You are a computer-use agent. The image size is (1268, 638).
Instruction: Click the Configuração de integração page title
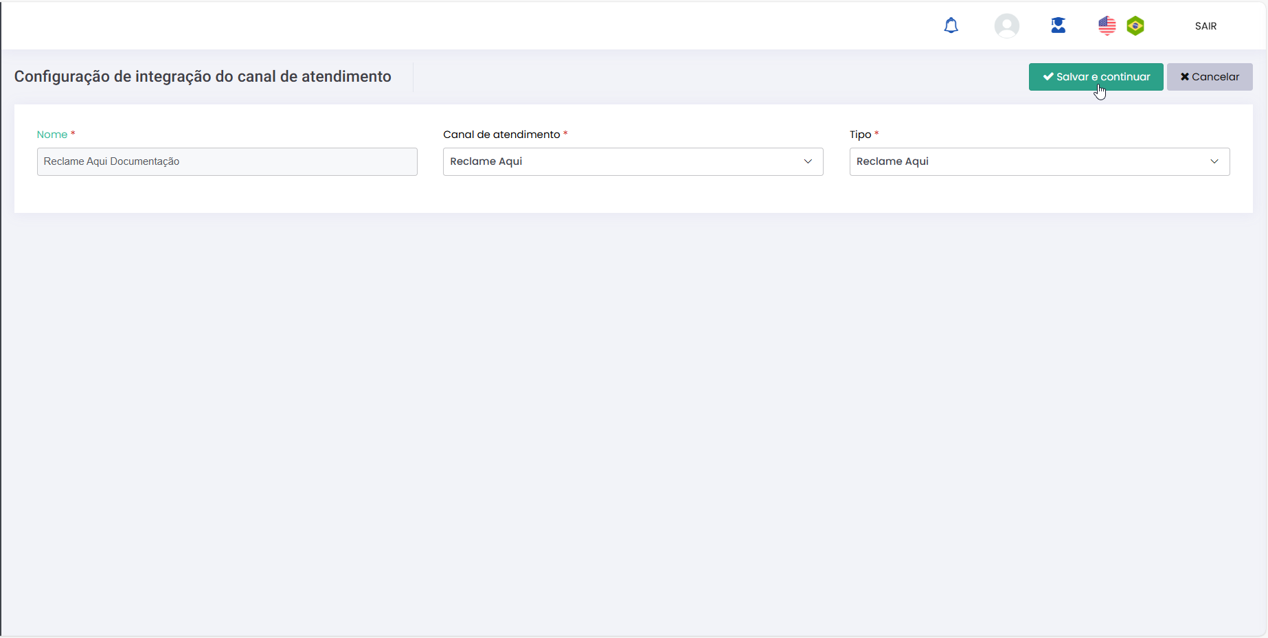(203, 76)
